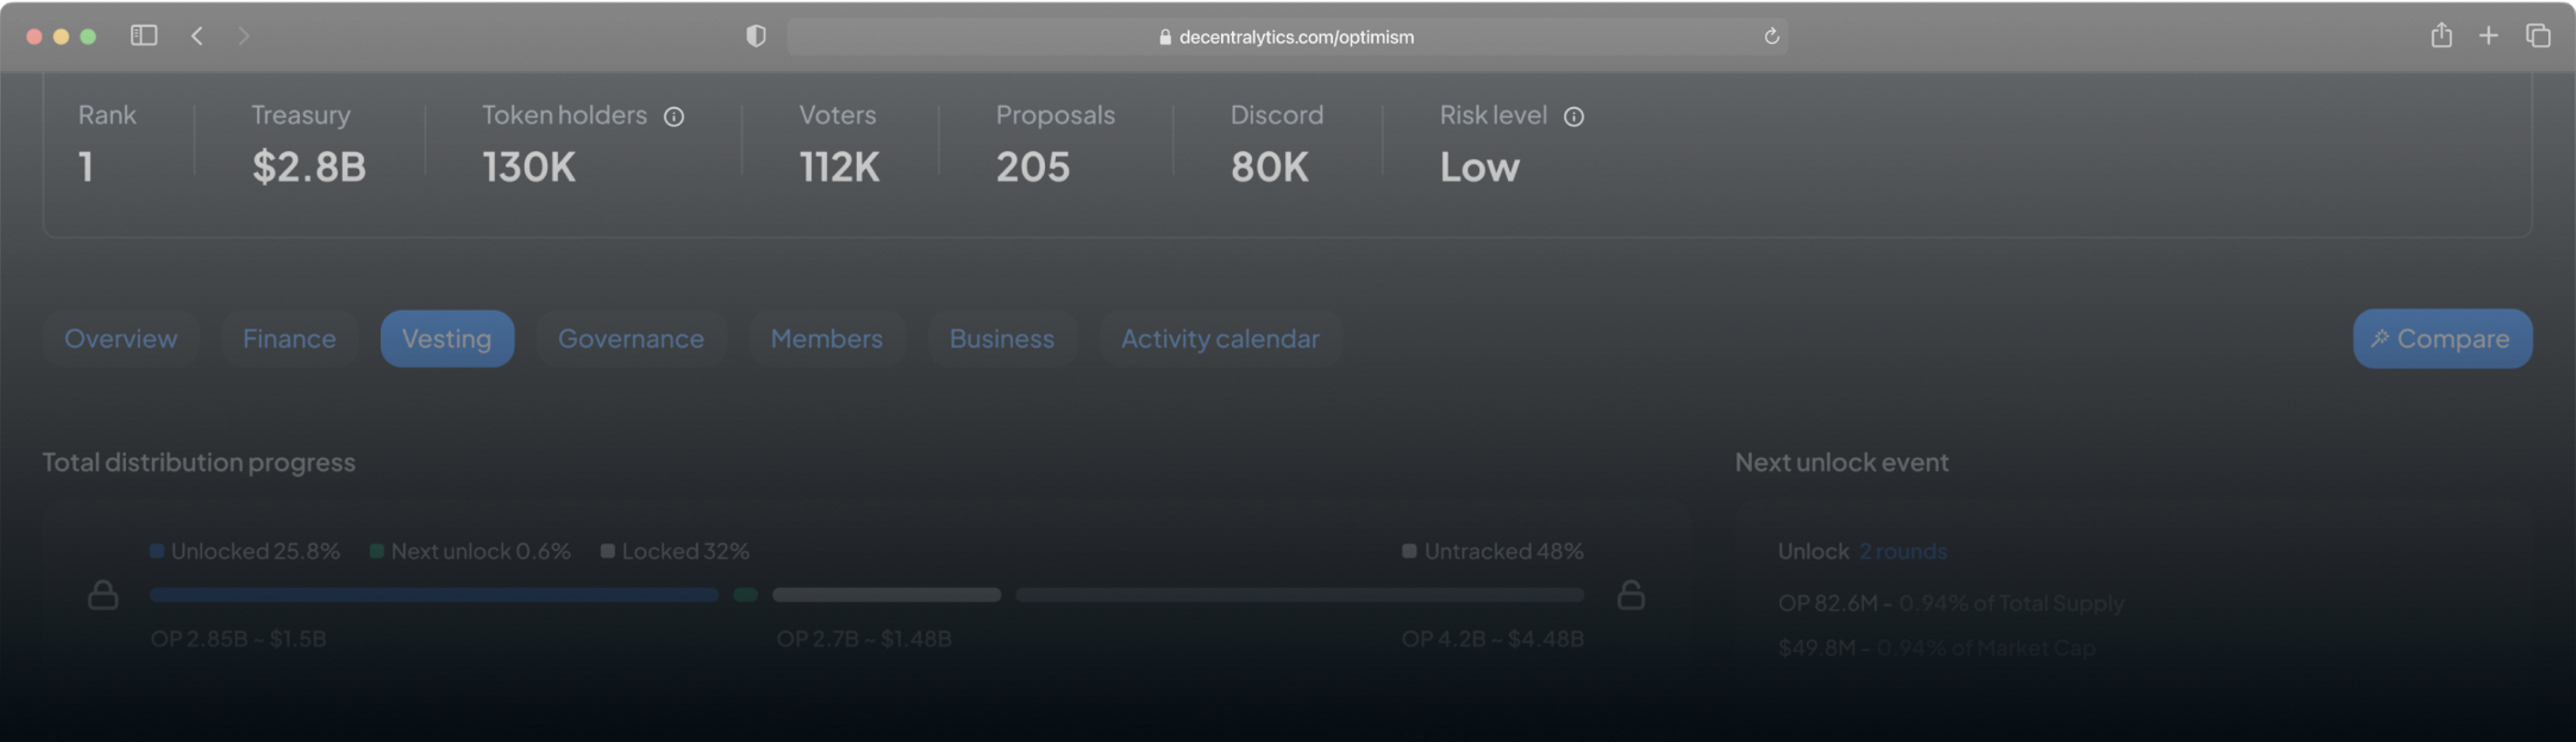Click the 'Next unlock event' heading

click(1842, 462)
